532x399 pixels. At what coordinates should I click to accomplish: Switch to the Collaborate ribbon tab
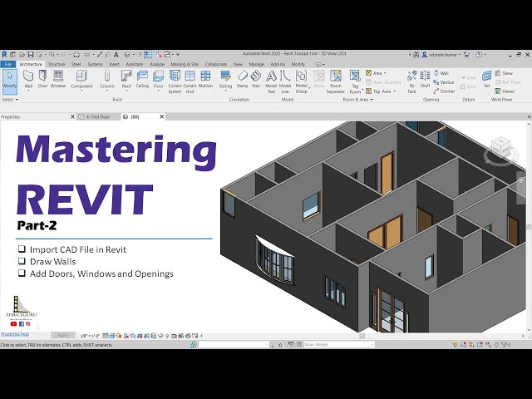coord(216,64)
